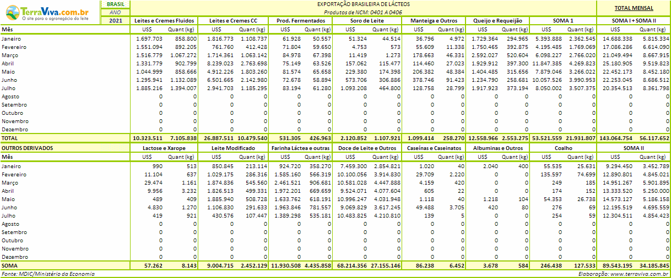This screenshot has width=671, height=278.
Task: Select the Leites e Cremes Fluidos column header
Action: point(164,21)
